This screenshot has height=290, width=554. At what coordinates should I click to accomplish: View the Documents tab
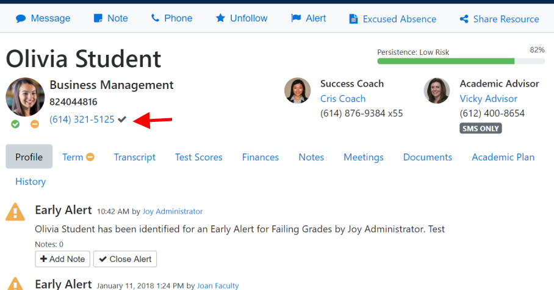[428, 157]
